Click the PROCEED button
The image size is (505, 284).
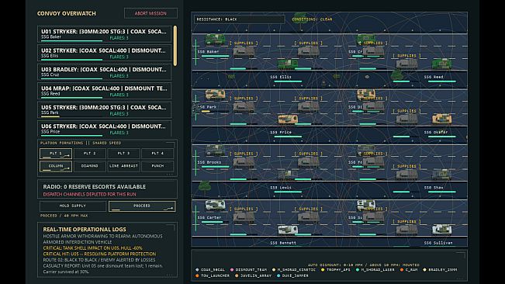(142, 206)
